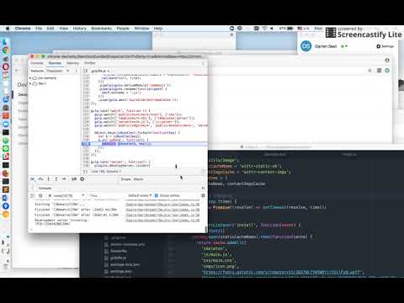
Task: Select the Watch tab in debugger
Action: pyautogui.click(x=138, y=179)
